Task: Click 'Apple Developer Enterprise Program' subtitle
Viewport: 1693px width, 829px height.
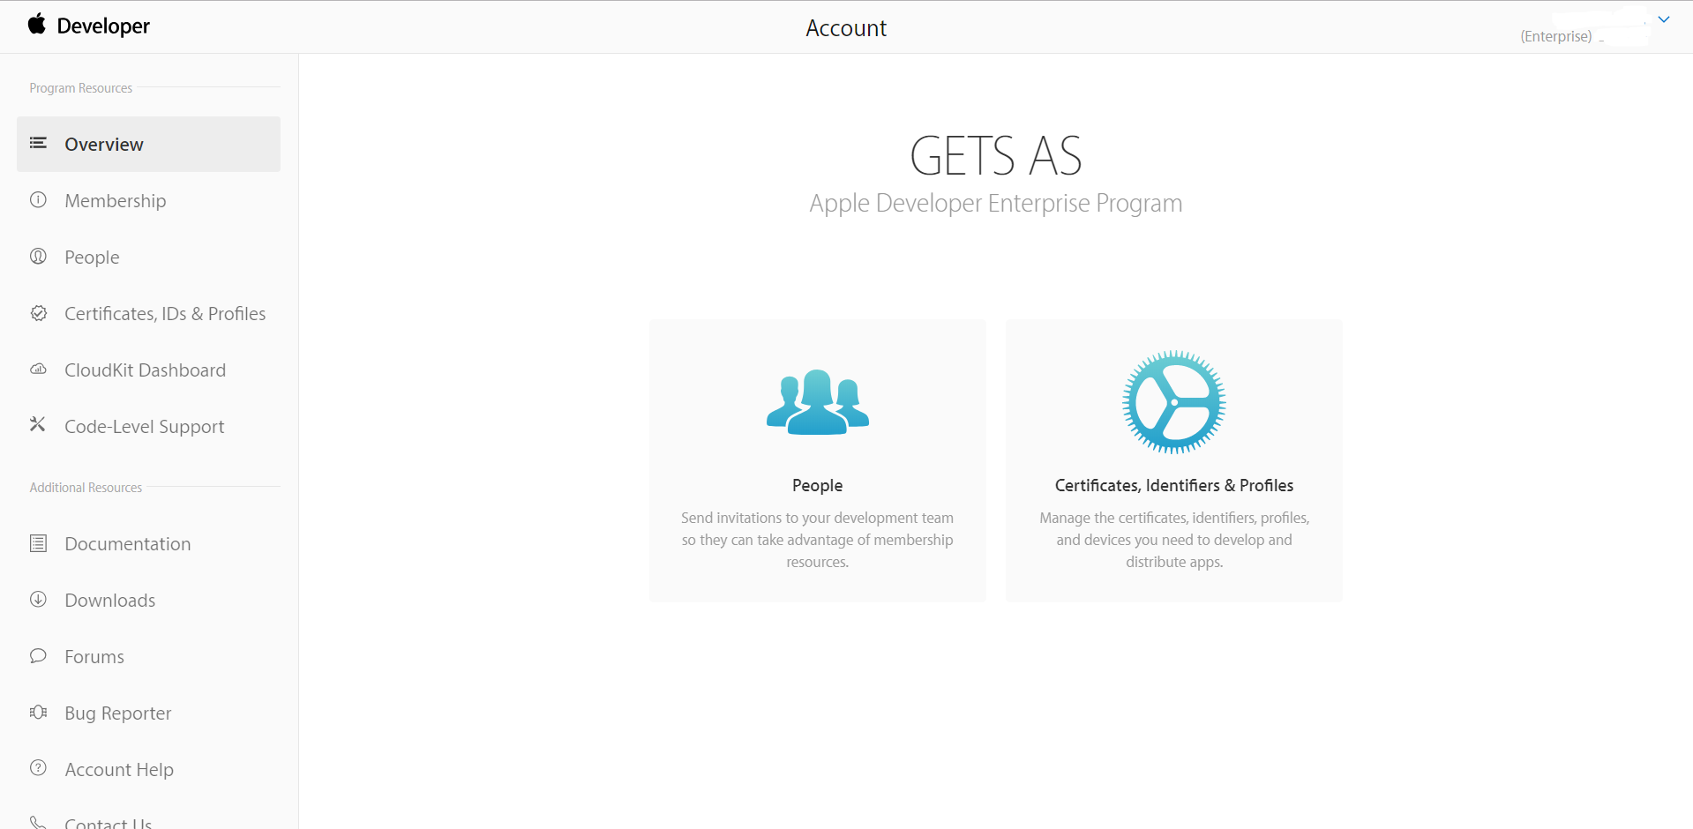Action: 996,204
